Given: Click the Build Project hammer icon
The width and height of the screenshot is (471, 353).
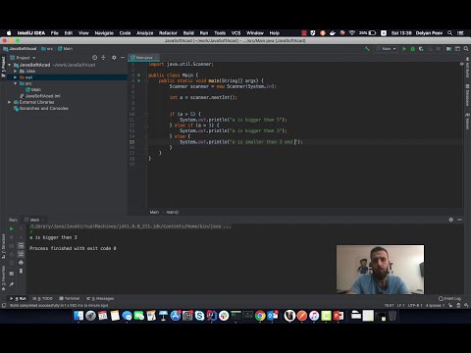Looking at the screenshot, I should (x=367, y=49).
